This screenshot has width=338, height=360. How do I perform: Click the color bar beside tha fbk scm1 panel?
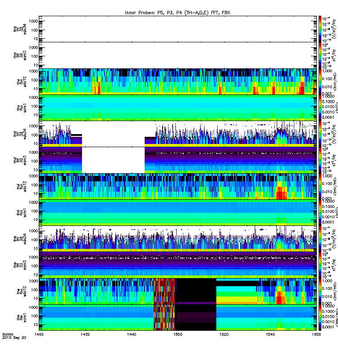[320, 108]
